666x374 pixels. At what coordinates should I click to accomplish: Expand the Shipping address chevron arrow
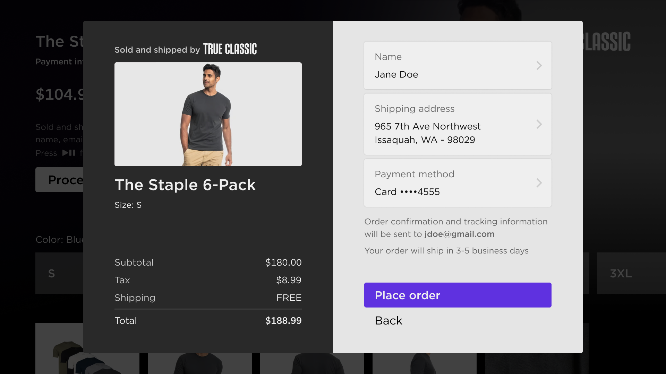click(x=539, y=124)
